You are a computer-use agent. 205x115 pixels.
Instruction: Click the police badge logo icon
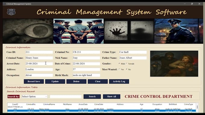pos(11,12)
